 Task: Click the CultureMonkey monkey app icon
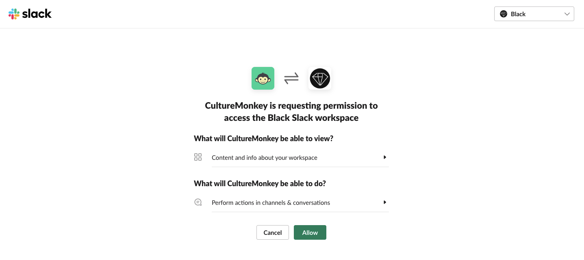pos(263,78)
